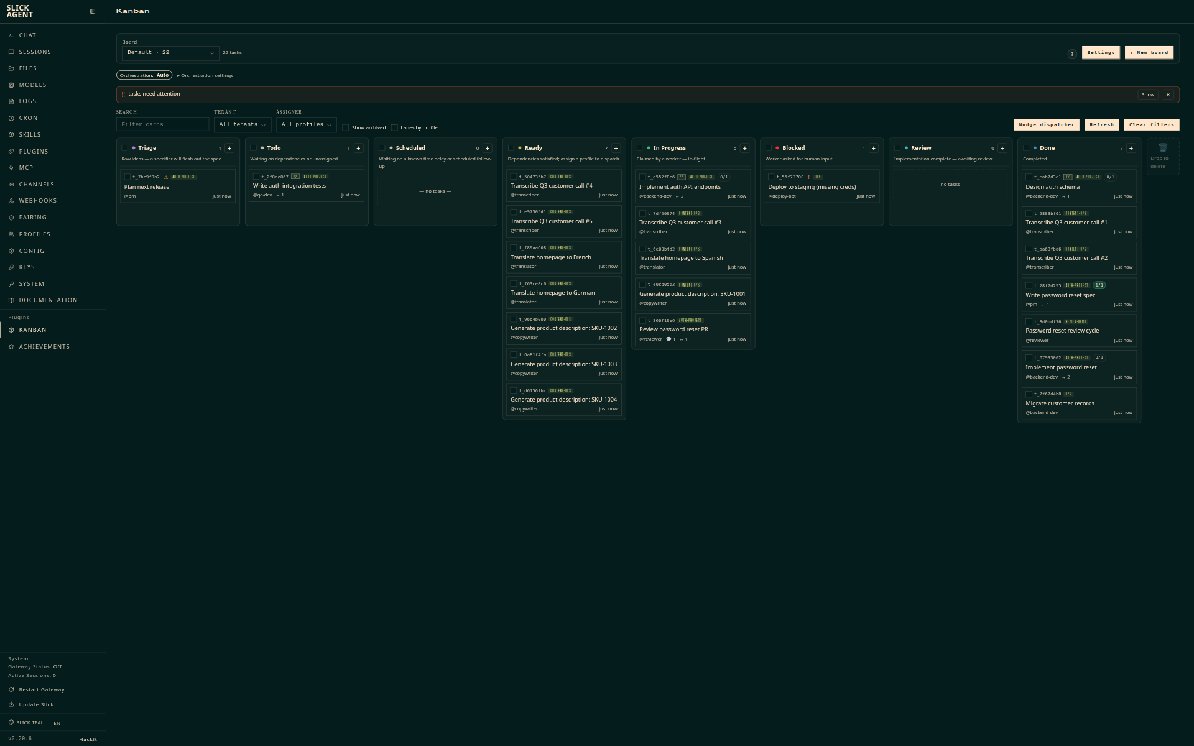Select all cards in the Triage column
Screen dimensions: 1194x746
124,148
